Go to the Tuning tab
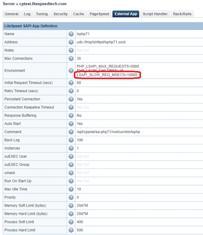This screenshot has width=203, height=235. tap(41, 14)
